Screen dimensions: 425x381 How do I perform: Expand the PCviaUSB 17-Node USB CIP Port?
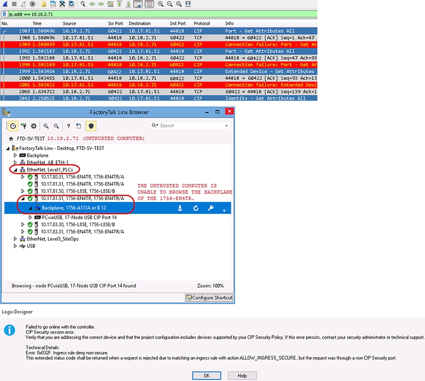tap(30, 217)
